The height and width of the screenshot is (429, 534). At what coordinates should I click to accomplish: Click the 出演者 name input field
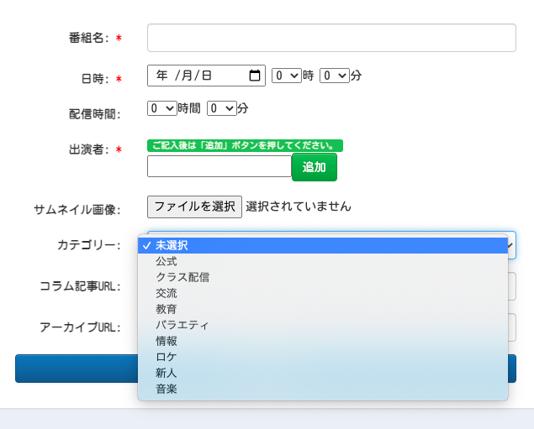219,166
